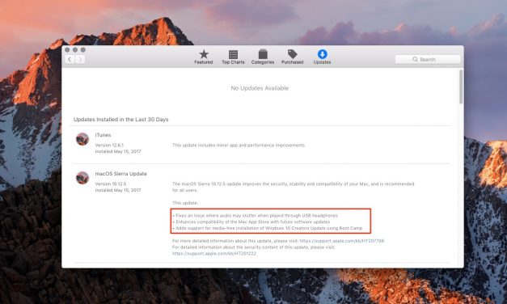Click 'Version 12.6.1' text
Image resolution: width=507 pixels, height=304 pixels.
(109, 146)
